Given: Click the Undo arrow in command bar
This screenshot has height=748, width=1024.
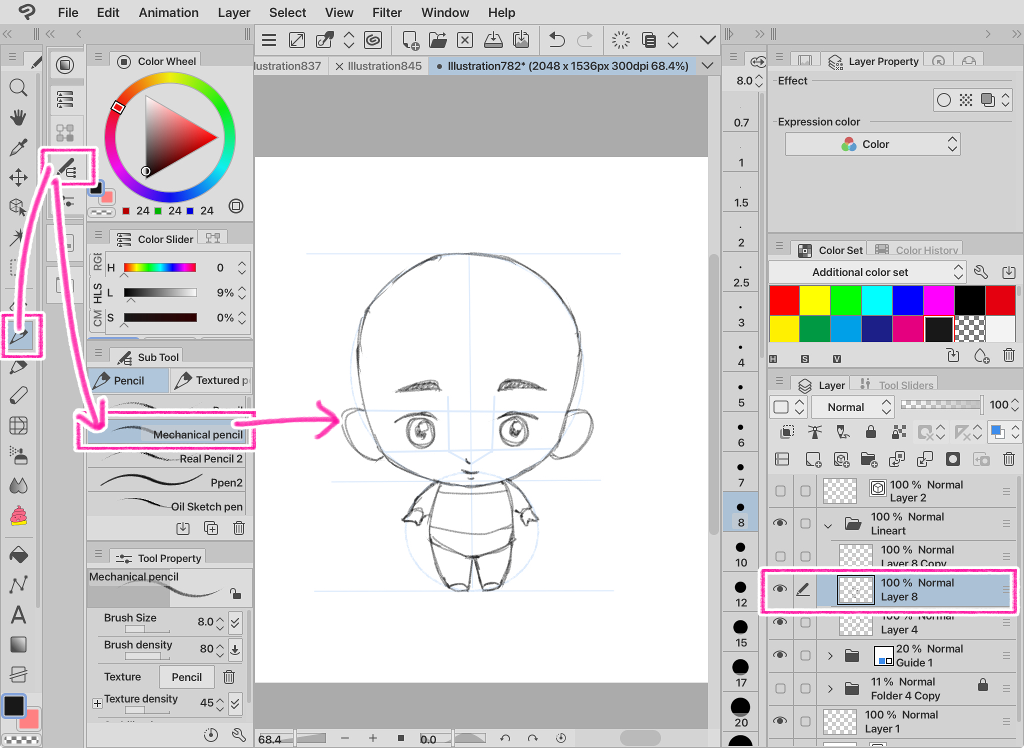Looking at the screenshot, I should tap(556, 39).
